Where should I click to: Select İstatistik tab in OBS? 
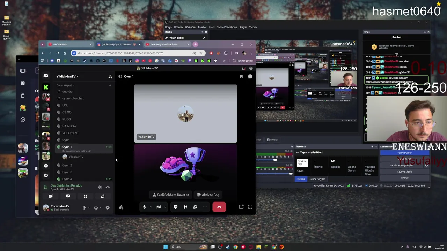coord(301,179)
